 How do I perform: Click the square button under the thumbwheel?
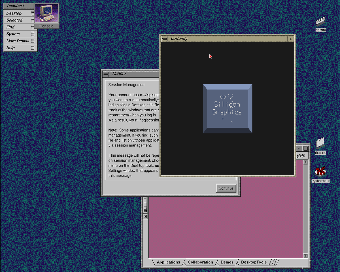[145, 216]
